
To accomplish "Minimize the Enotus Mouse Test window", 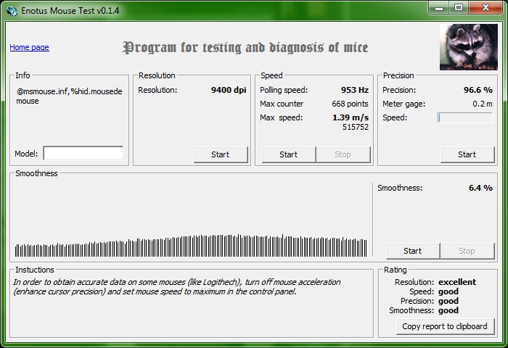I will click(439, 8).
